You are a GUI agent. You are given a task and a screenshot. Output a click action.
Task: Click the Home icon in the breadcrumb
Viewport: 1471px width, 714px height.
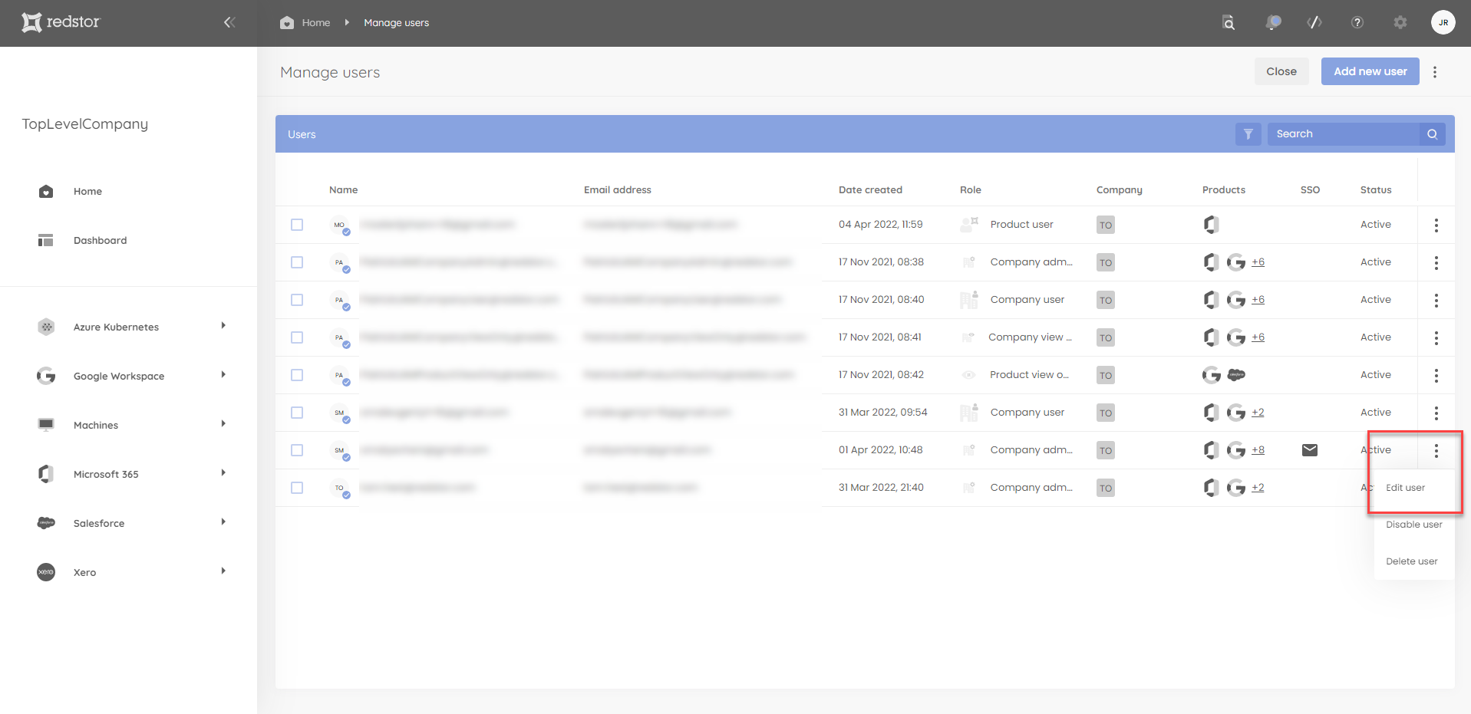click(x=287, y=23)
